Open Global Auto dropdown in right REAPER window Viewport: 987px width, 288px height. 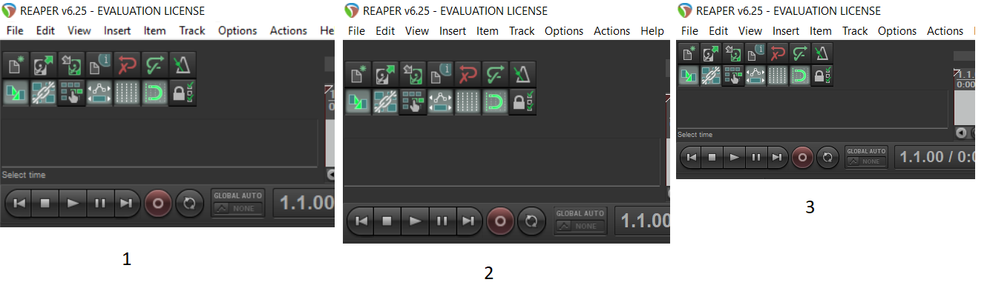pyautogui.click(x=865, y=157)
